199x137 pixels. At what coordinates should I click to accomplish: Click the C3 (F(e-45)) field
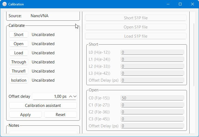[x=152, y=119]
